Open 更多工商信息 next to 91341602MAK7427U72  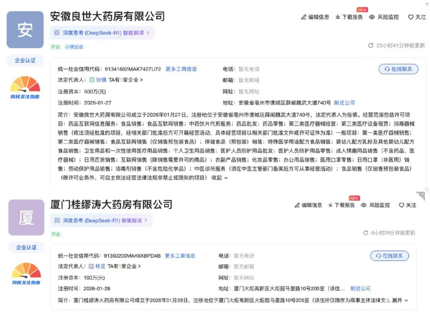(181, 69)
